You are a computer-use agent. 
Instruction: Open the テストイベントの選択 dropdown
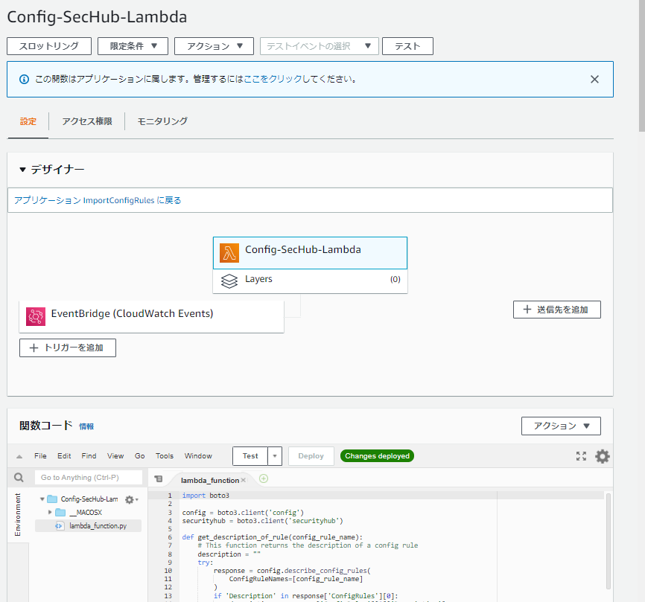[x=320, y=46]
